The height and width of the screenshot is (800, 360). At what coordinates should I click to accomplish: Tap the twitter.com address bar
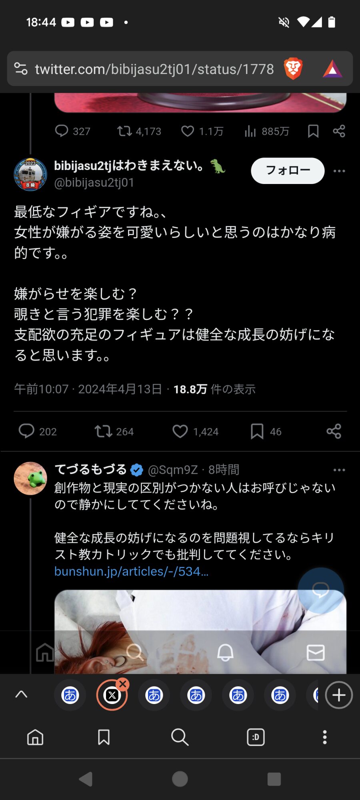point(154,69)
